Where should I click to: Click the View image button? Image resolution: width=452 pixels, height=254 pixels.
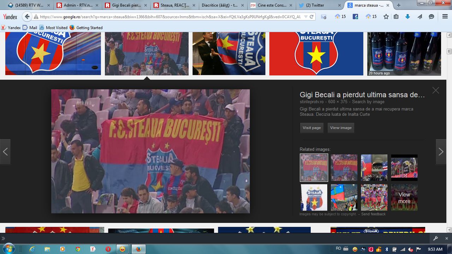(x=341, y=128)
